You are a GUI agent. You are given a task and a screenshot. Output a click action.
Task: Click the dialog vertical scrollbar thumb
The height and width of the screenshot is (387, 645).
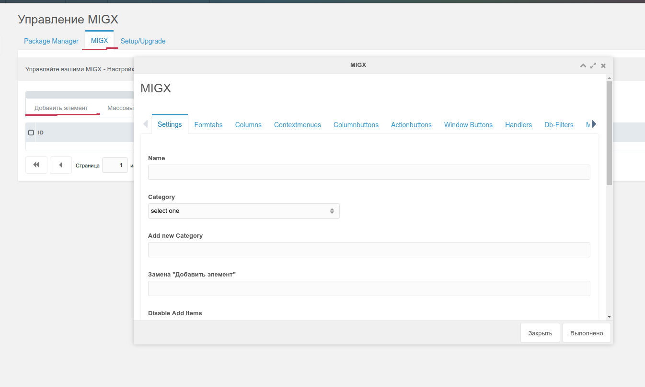[609, 133]
